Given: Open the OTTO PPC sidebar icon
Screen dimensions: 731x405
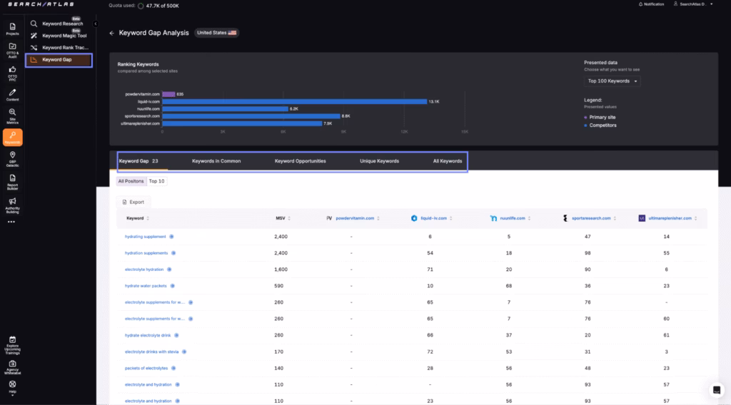Looking at the screenshot, I should [12, 72].
